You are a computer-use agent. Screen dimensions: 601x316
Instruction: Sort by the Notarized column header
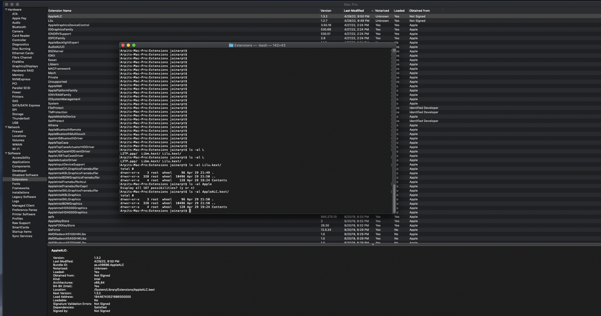click(382, 11)
